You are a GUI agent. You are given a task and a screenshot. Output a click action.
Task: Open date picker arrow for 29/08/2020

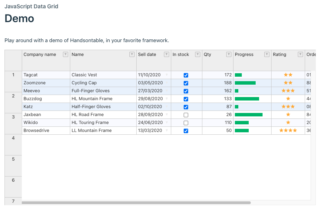click(167, 98)
